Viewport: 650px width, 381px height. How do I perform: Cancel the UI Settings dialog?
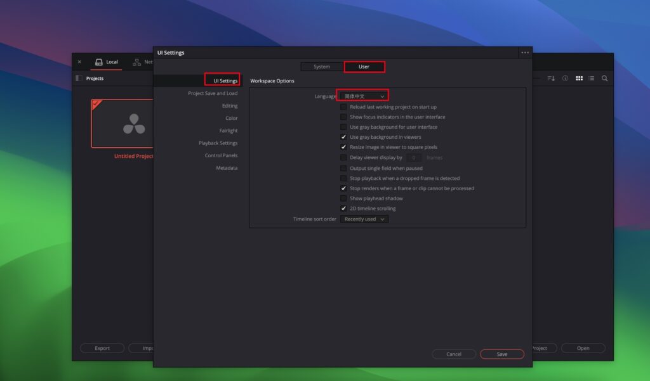454,354
